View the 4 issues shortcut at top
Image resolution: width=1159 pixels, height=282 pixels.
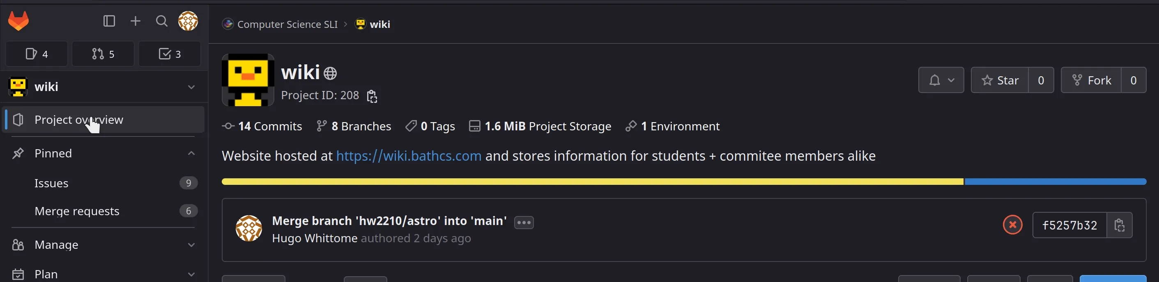coord(37,53)
